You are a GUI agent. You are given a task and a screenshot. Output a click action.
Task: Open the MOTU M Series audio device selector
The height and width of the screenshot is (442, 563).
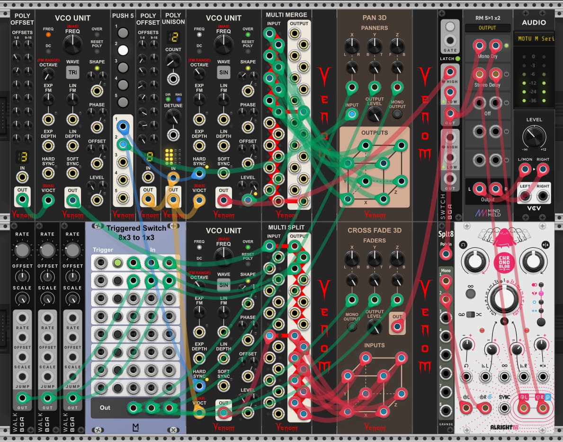click(534, 38)
